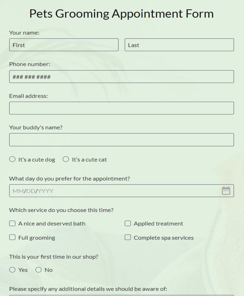
Task: Click the buddy's name input box
Action: 121,139
